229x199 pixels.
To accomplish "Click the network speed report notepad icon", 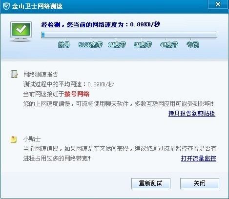I will click(14, 74).
